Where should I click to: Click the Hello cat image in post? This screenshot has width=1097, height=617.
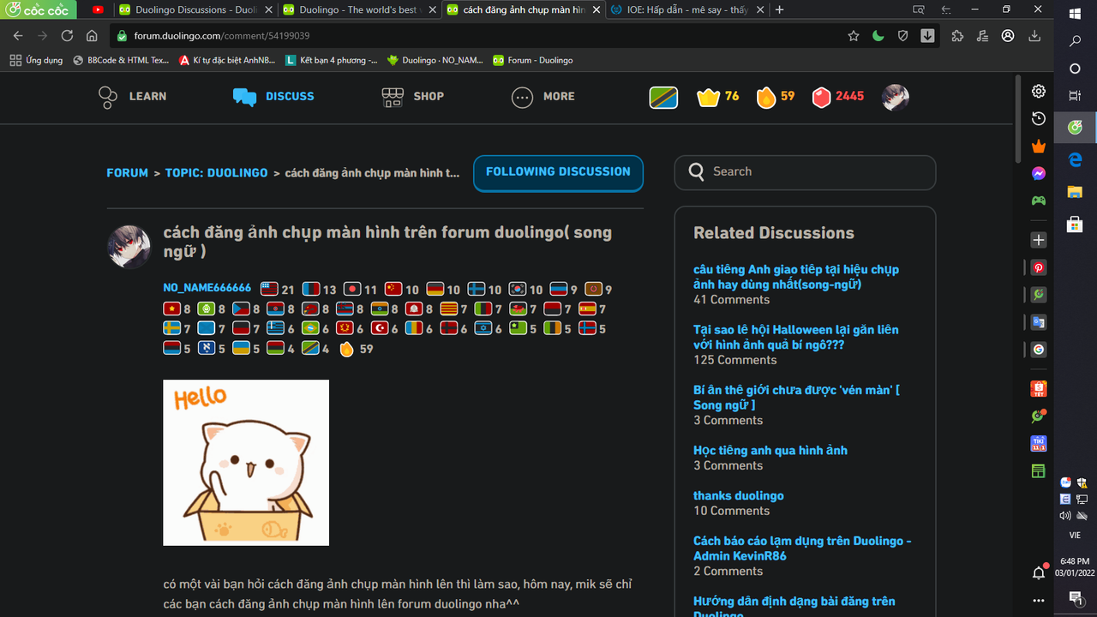[246, 463]
